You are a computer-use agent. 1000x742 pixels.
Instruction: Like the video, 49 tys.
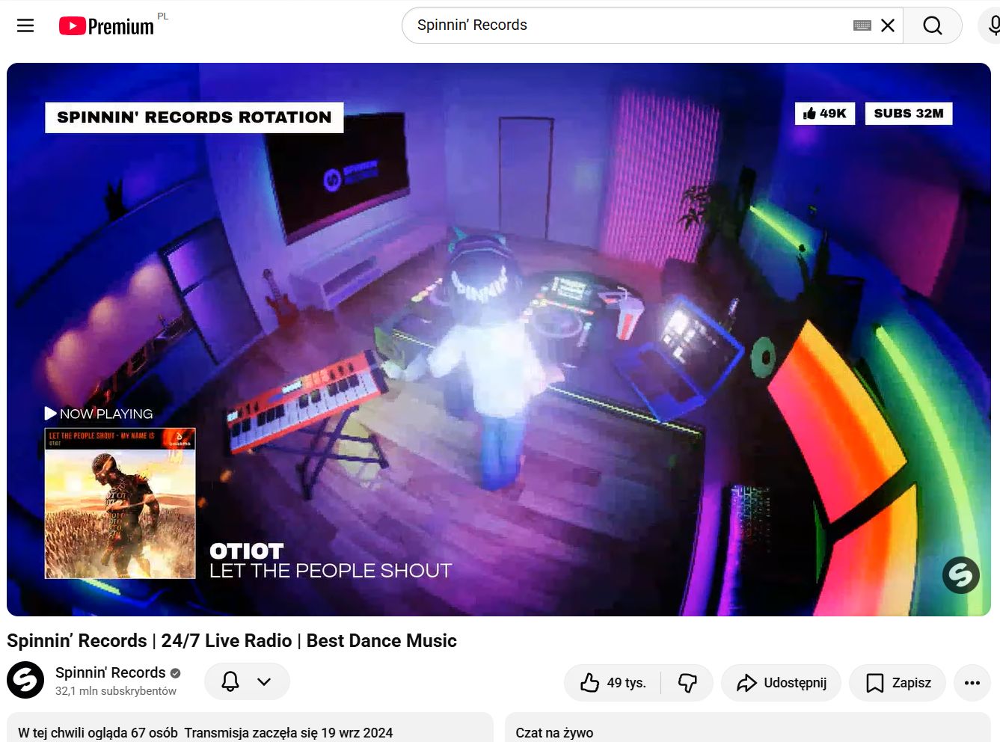point(613,682)
